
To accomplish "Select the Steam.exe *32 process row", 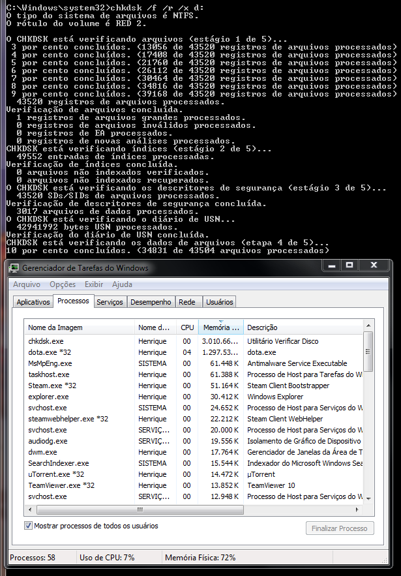I will [194, 386].
